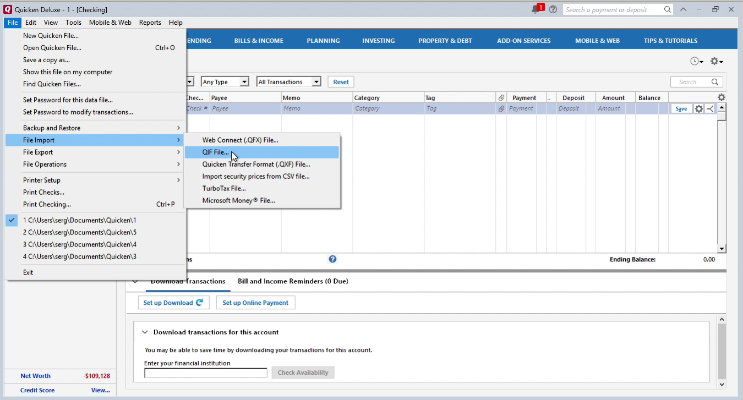The height and width of the screenshot is (400, 743).
Task: Click Set up Download button
Action: pos(173,303)
